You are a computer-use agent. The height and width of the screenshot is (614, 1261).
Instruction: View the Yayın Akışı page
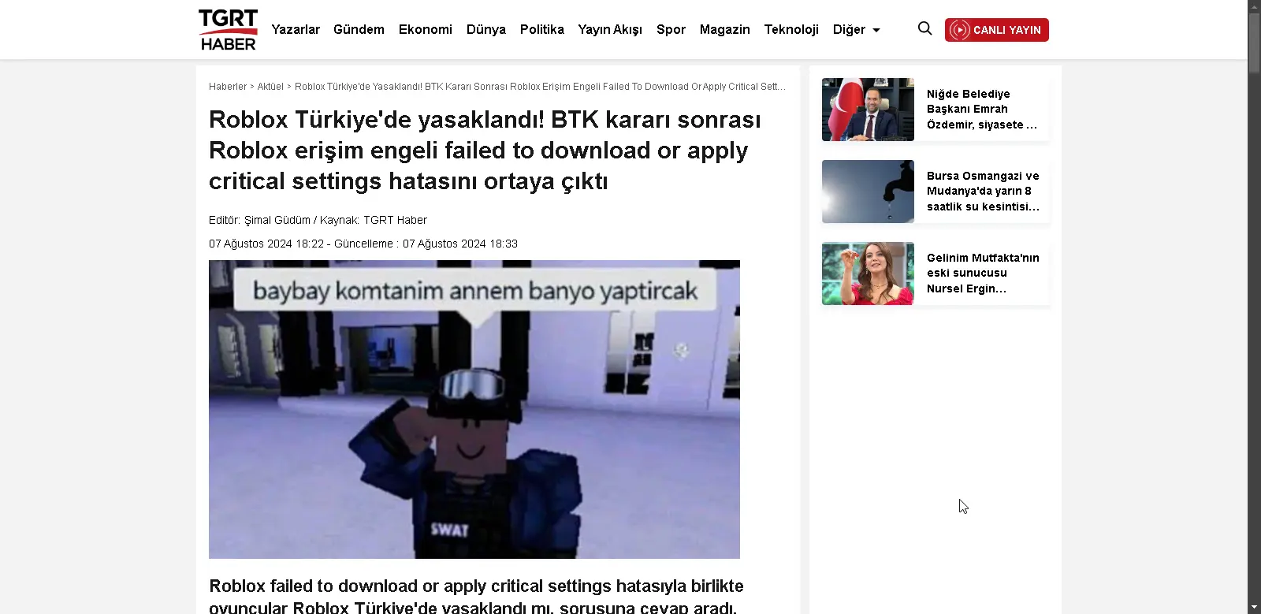610,29
